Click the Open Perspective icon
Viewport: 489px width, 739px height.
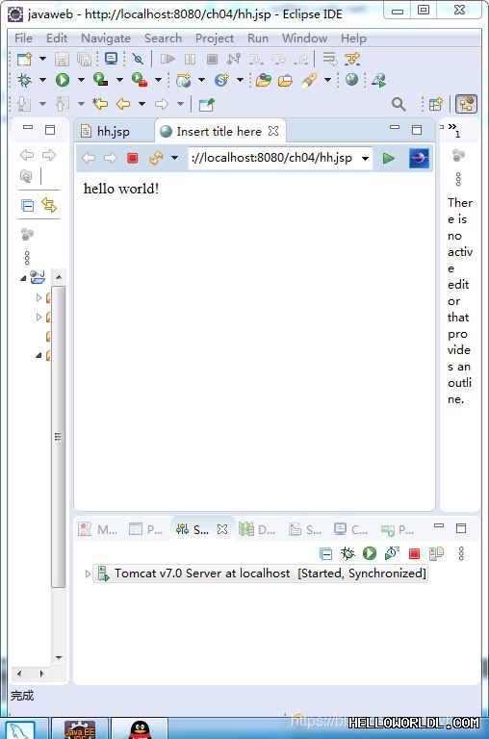(x=435, y=104)
